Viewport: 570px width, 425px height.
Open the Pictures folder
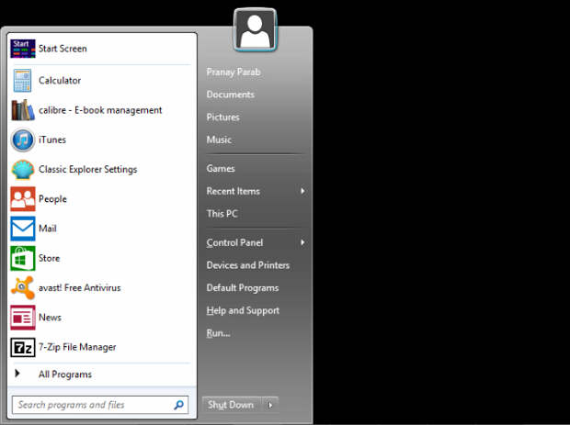coord(222,117)
